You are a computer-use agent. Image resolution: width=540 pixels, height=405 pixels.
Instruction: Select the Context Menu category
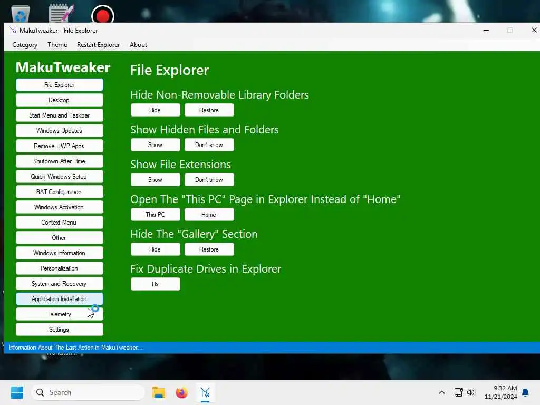point(59,223)
